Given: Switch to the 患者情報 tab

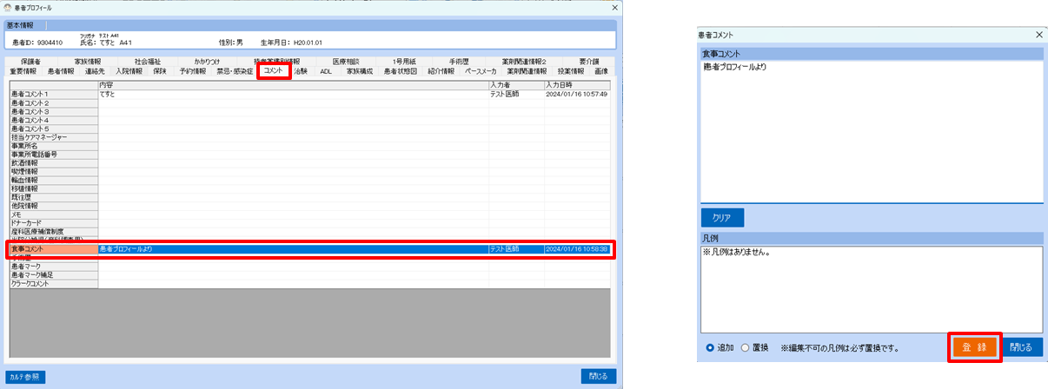Looking at the screenshot, I should [61, 72].
